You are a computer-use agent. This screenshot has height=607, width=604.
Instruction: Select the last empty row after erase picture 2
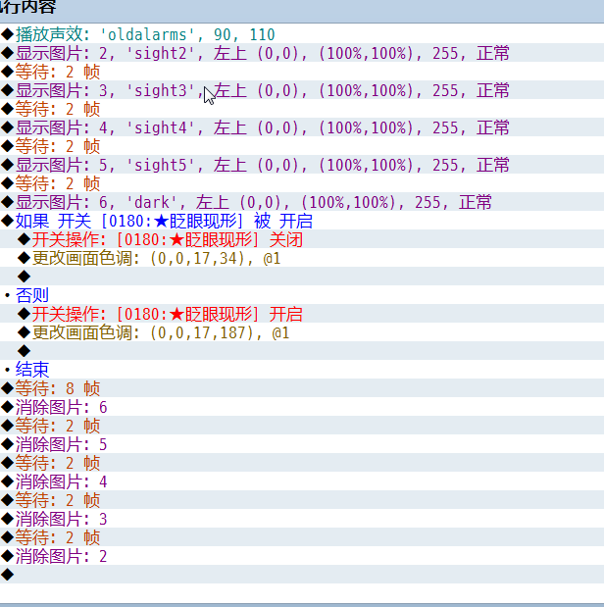pos(302,575)
